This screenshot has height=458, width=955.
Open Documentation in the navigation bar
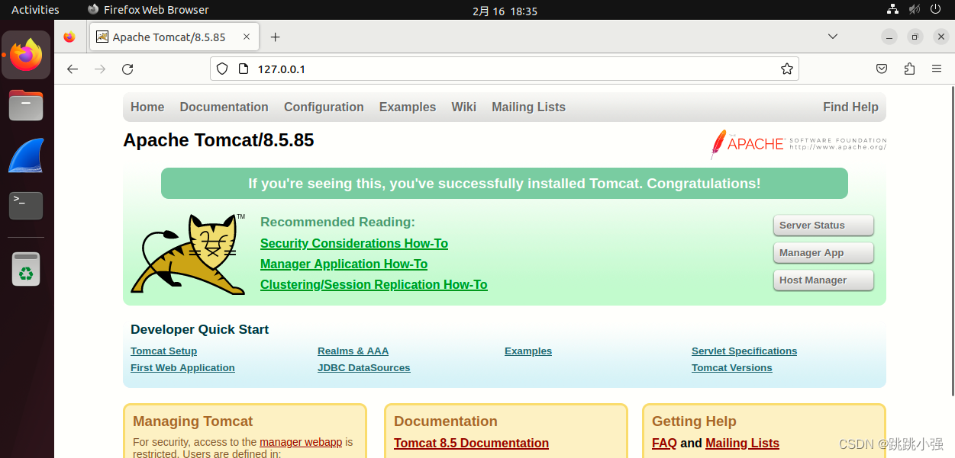(x=224, y=107)
